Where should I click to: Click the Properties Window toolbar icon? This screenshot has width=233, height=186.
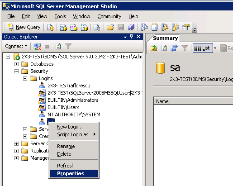pyautogui.click(x=186, y=27)
